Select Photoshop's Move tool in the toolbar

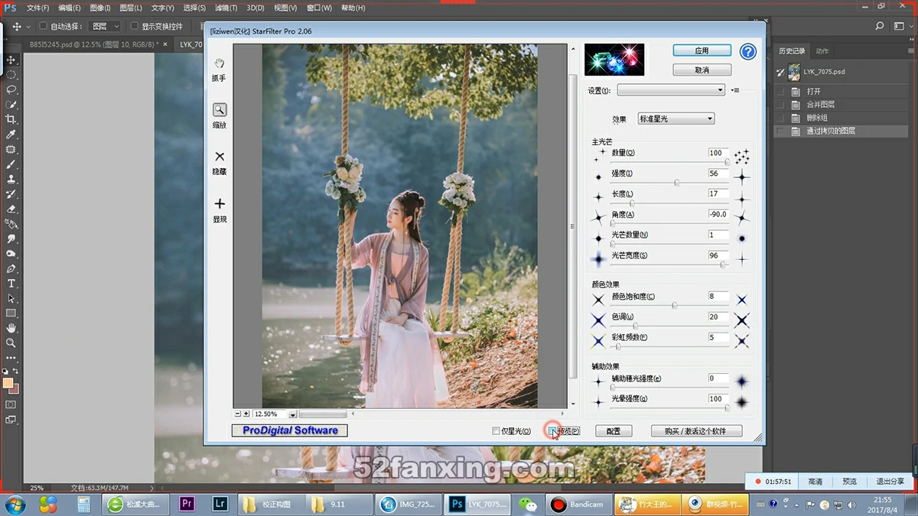pos(11,60)
